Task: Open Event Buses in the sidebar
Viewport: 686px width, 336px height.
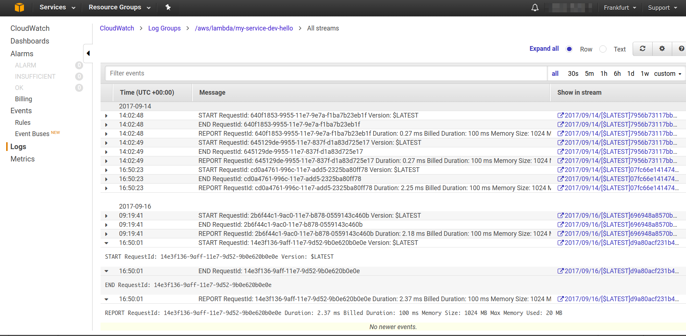Action: pos(32,134)
